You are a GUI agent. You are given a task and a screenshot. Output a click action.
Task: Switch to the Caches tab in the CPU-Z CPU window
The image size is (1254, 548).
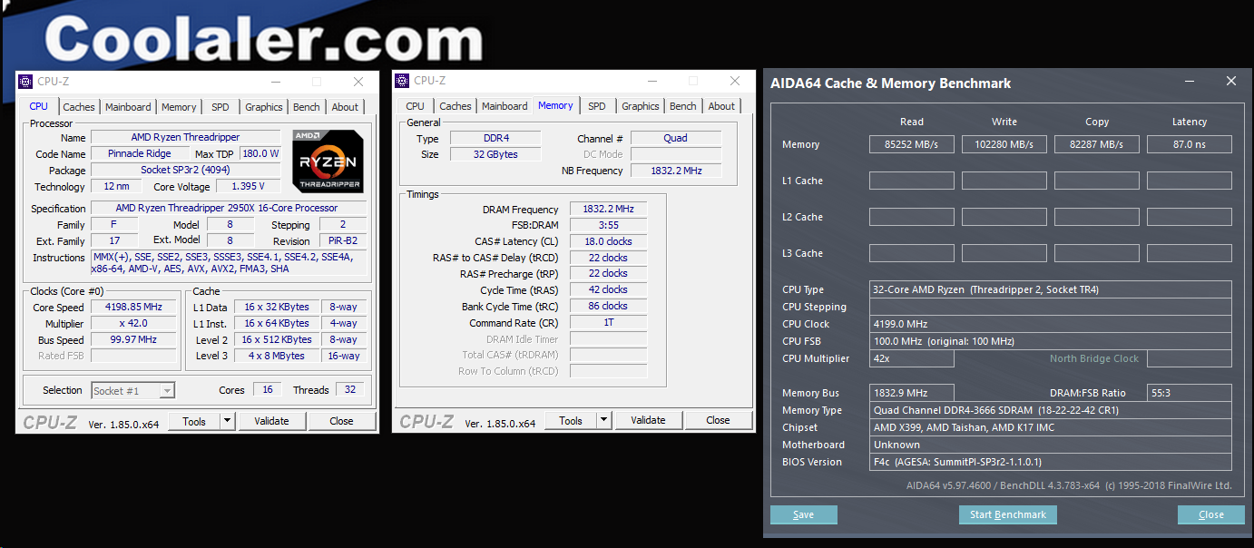(79, 107)
